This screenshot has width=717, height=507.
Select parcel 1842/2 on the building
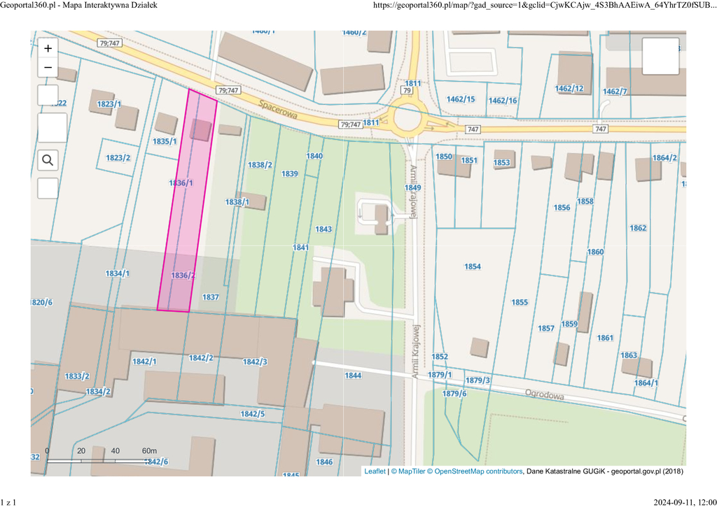[201, 357]
